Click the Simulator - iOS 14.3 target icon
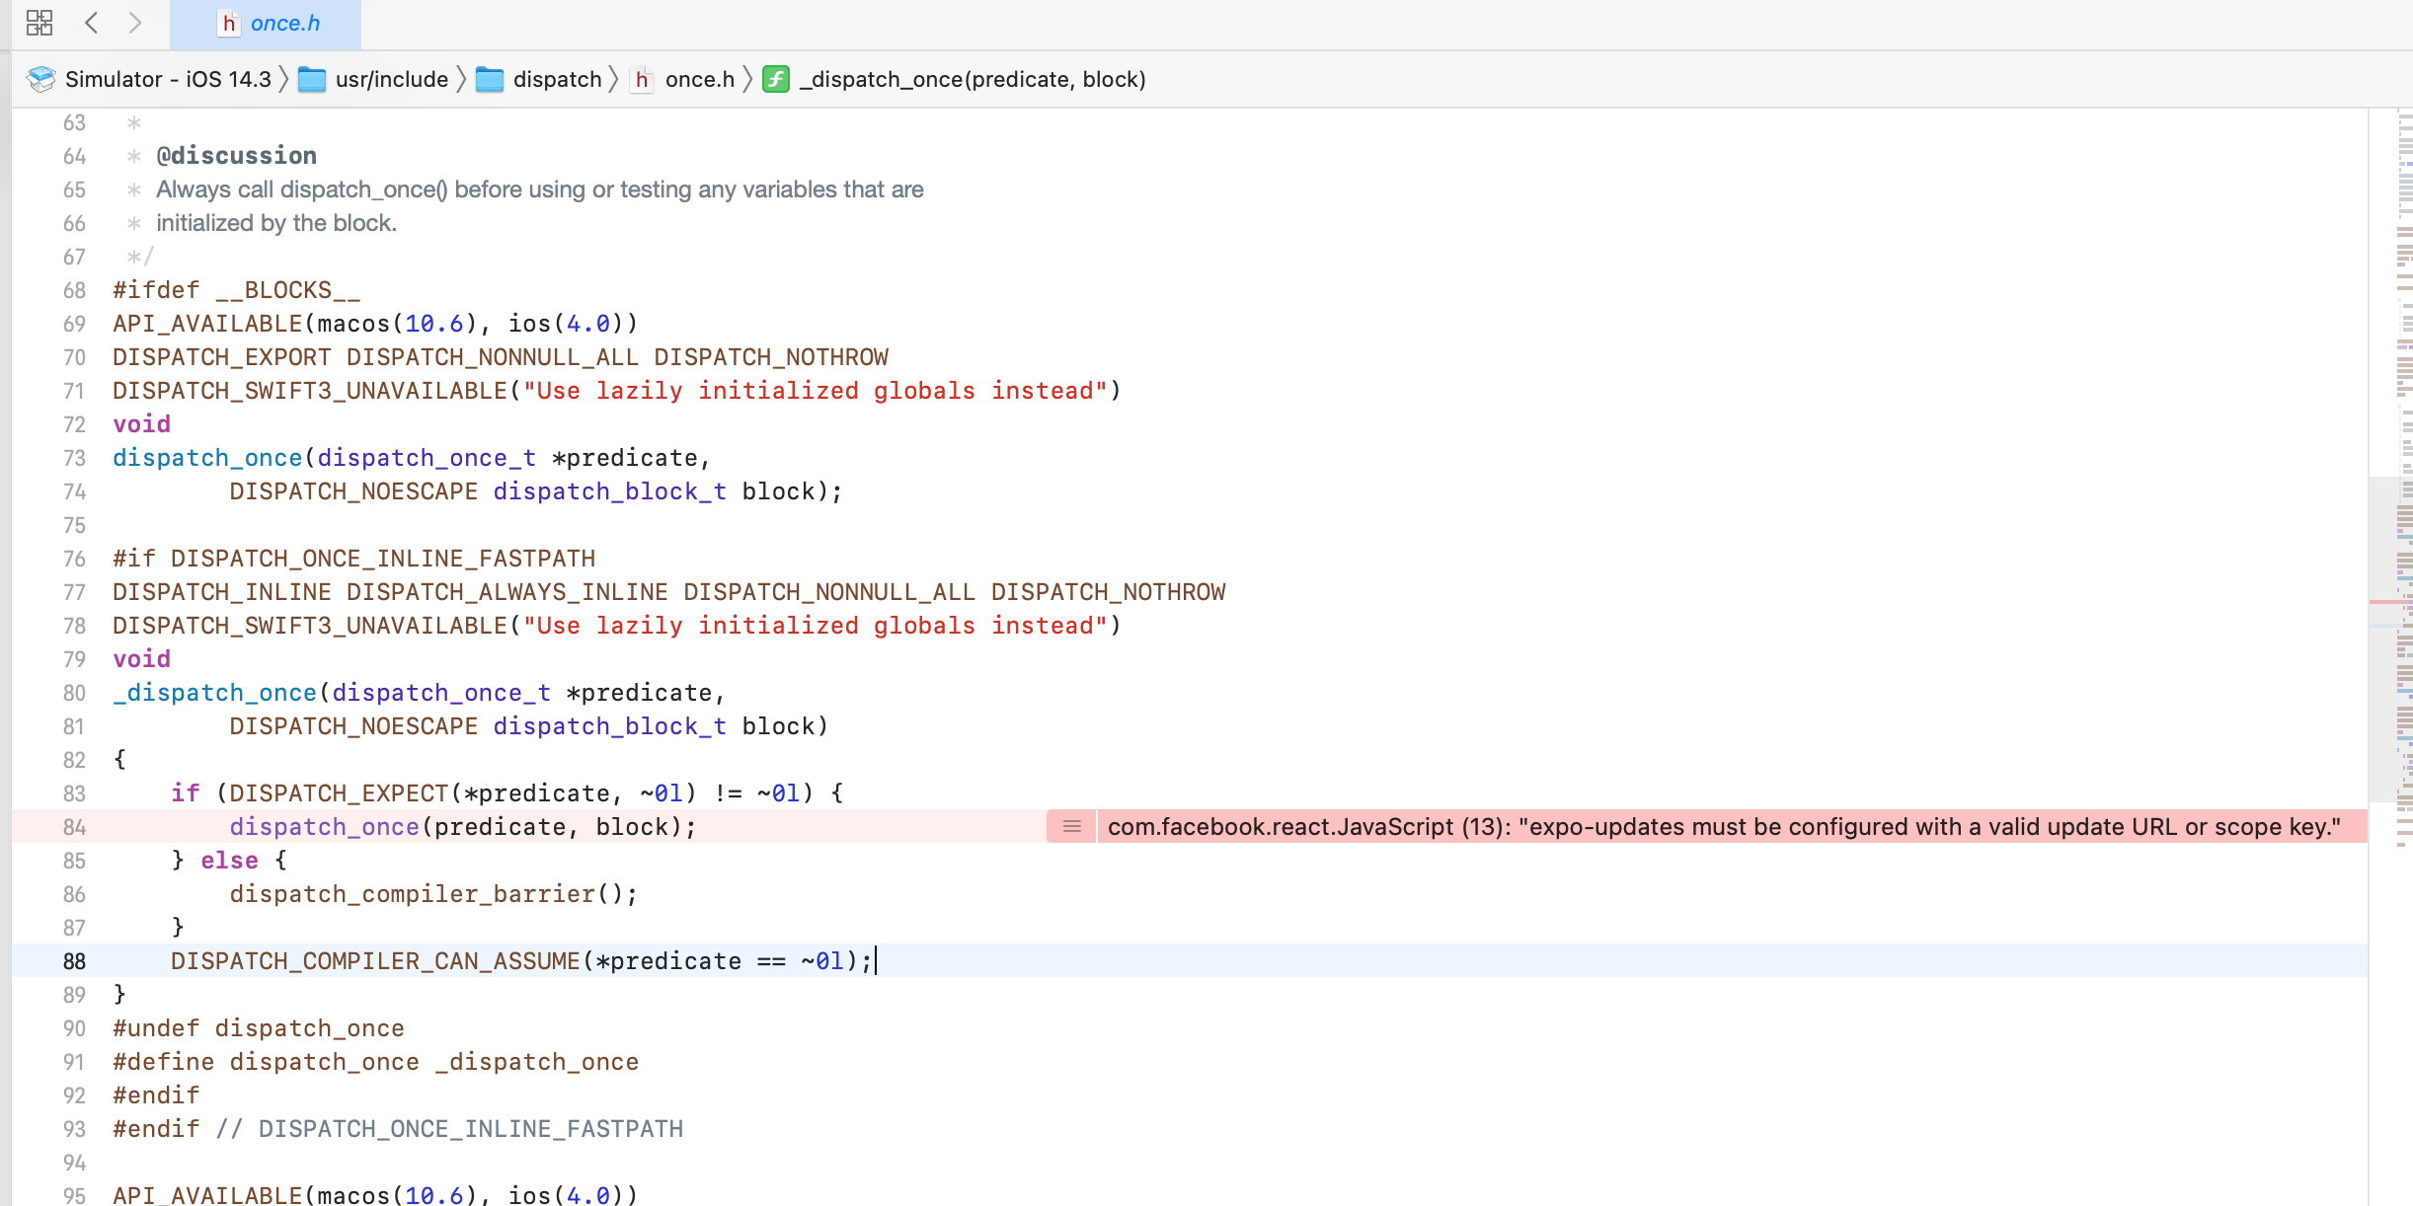 point(39,79)
